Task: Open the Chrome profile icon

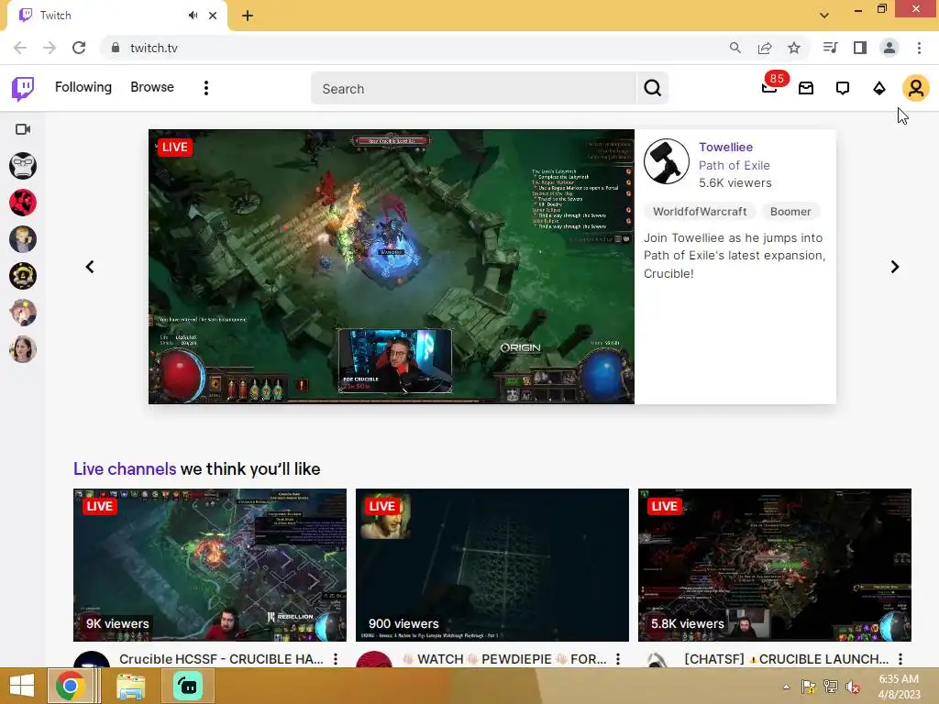Action: coord(889,48)
